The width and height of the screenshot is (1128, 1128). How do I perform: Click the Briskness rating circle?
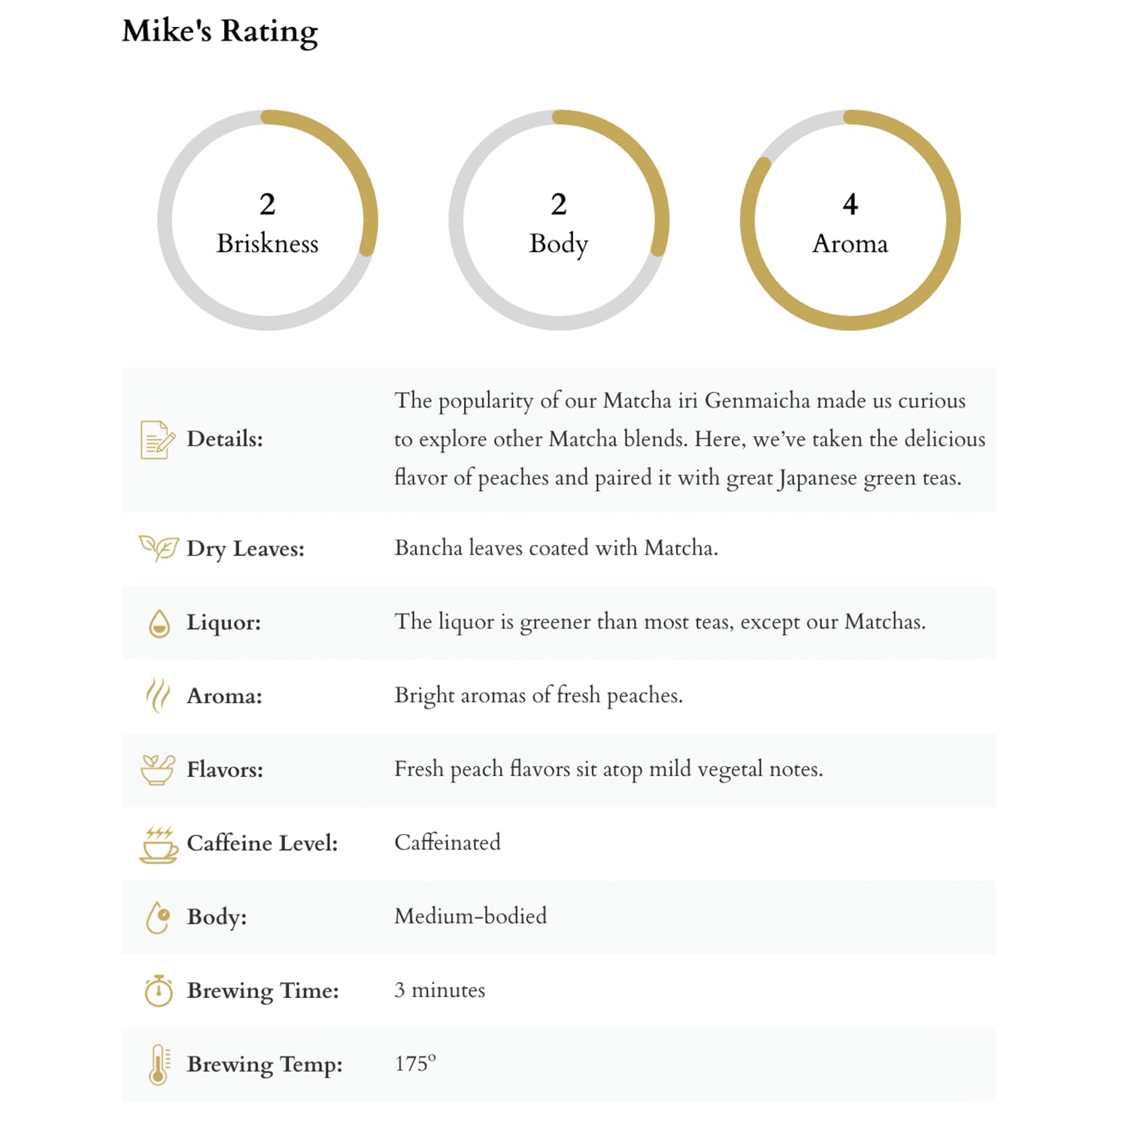point(267,220)
